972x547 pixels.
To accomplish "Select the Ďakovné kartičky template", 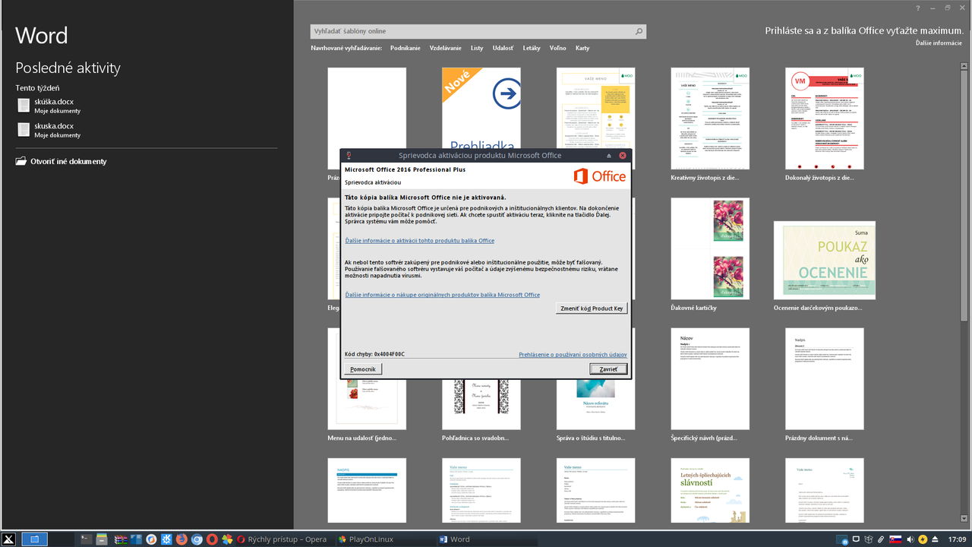I will [x=710, y=248].
